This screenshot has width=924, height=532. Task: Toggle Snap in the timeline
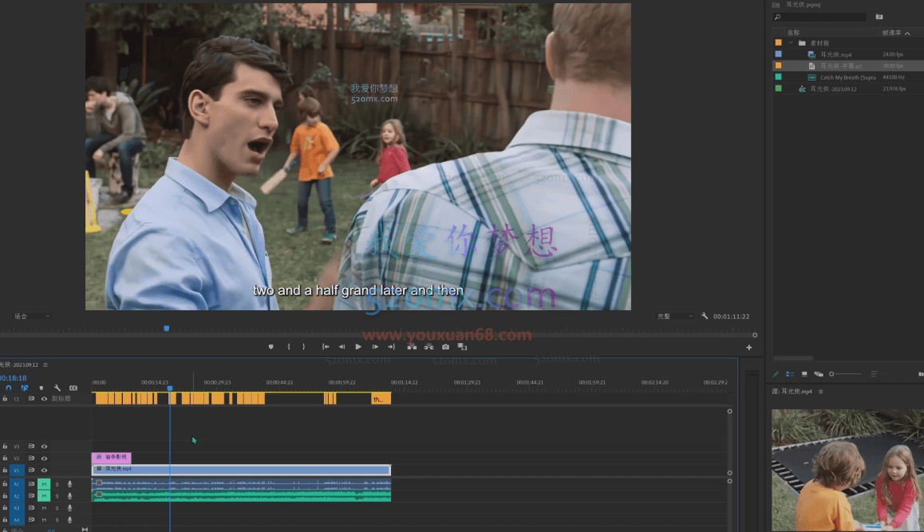click(x=9, y=388)
